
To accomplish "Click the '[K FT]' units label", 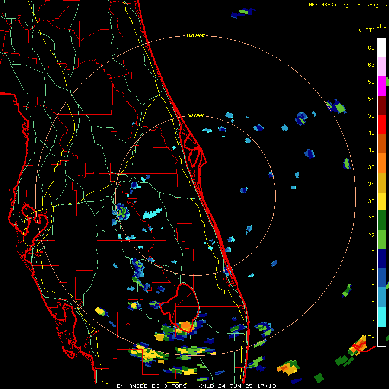I will coord(365,30).
